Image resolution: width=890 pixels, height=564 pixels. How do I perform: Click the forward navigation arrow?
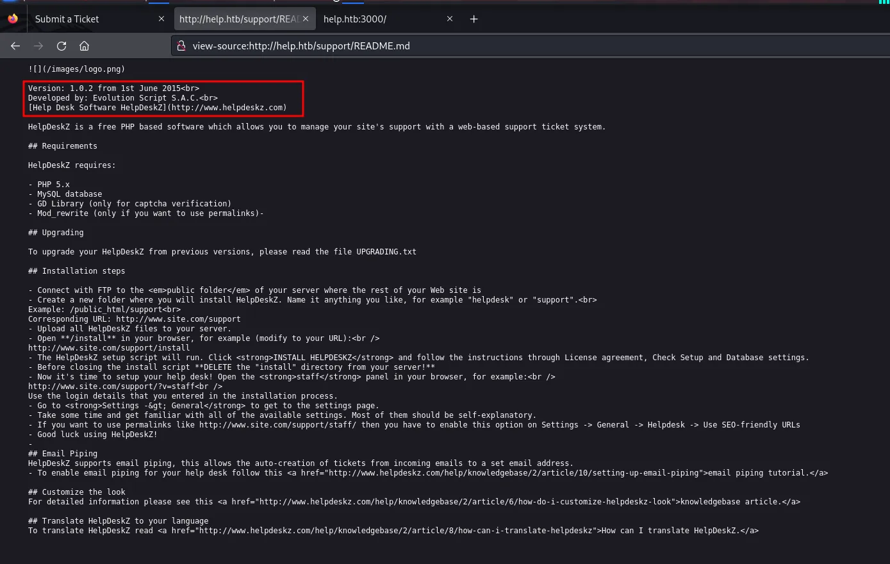point(38,46)
